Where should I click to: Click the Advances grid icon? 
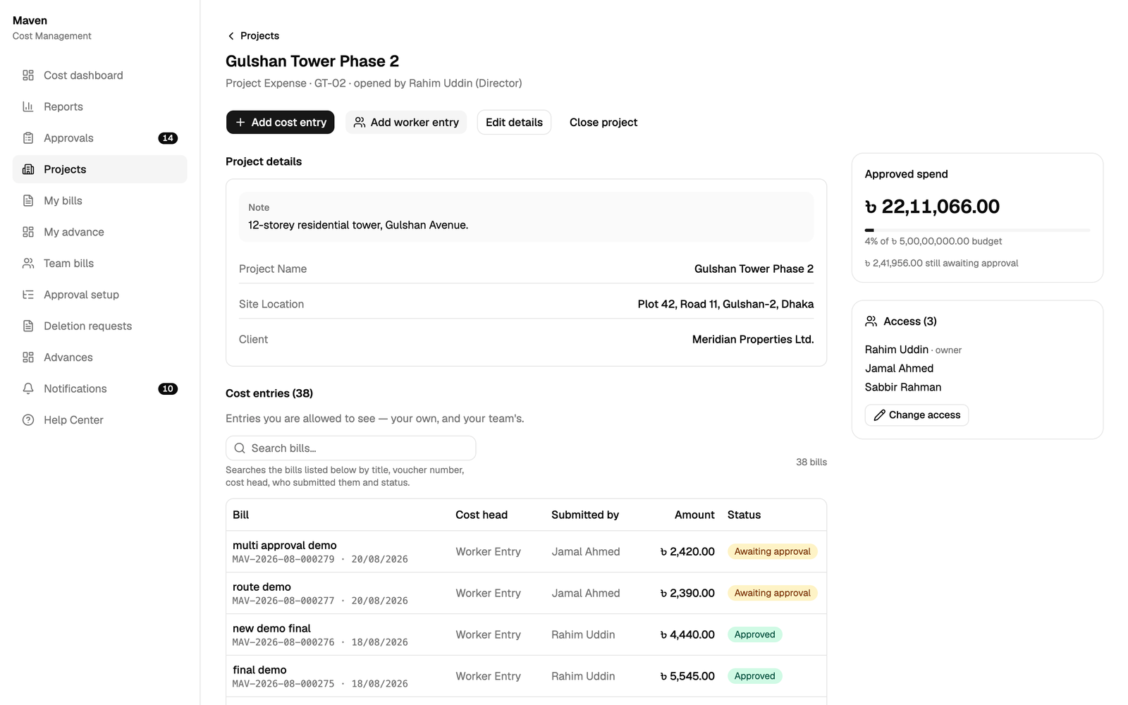(28, 357)
